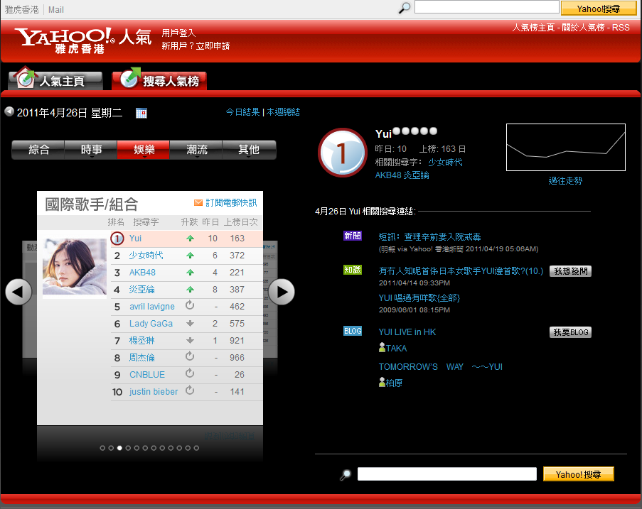The width and height of the screenshot is (642, 509).
Task: Open the 用戶登入 login link
Action: coord(178,33)
